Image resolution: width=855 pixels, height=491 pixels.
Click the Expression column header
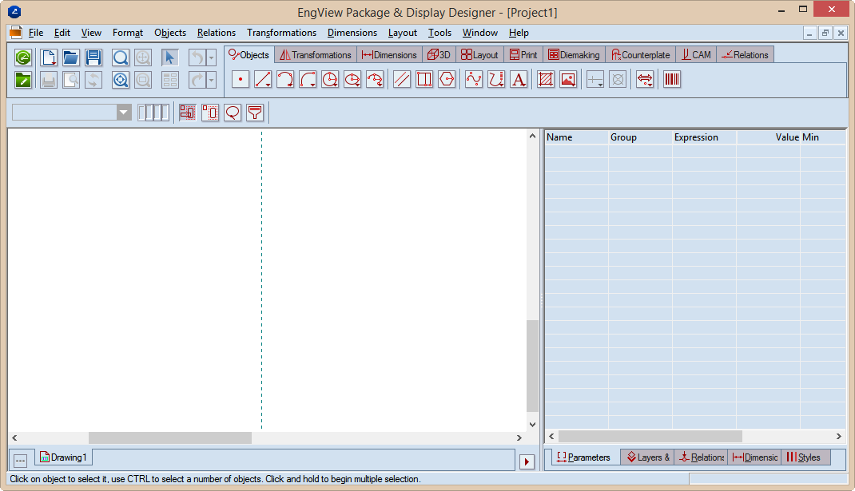pos(704,137)
